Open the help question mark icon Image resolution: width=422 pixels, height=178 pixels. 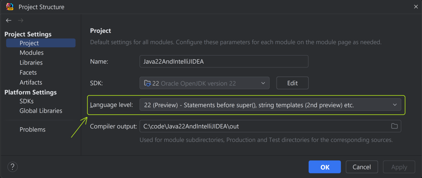click(13, 167)
